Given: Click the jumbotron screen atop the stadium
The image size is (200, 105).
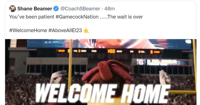Looking at the screenshot, I should click(109, 44).
